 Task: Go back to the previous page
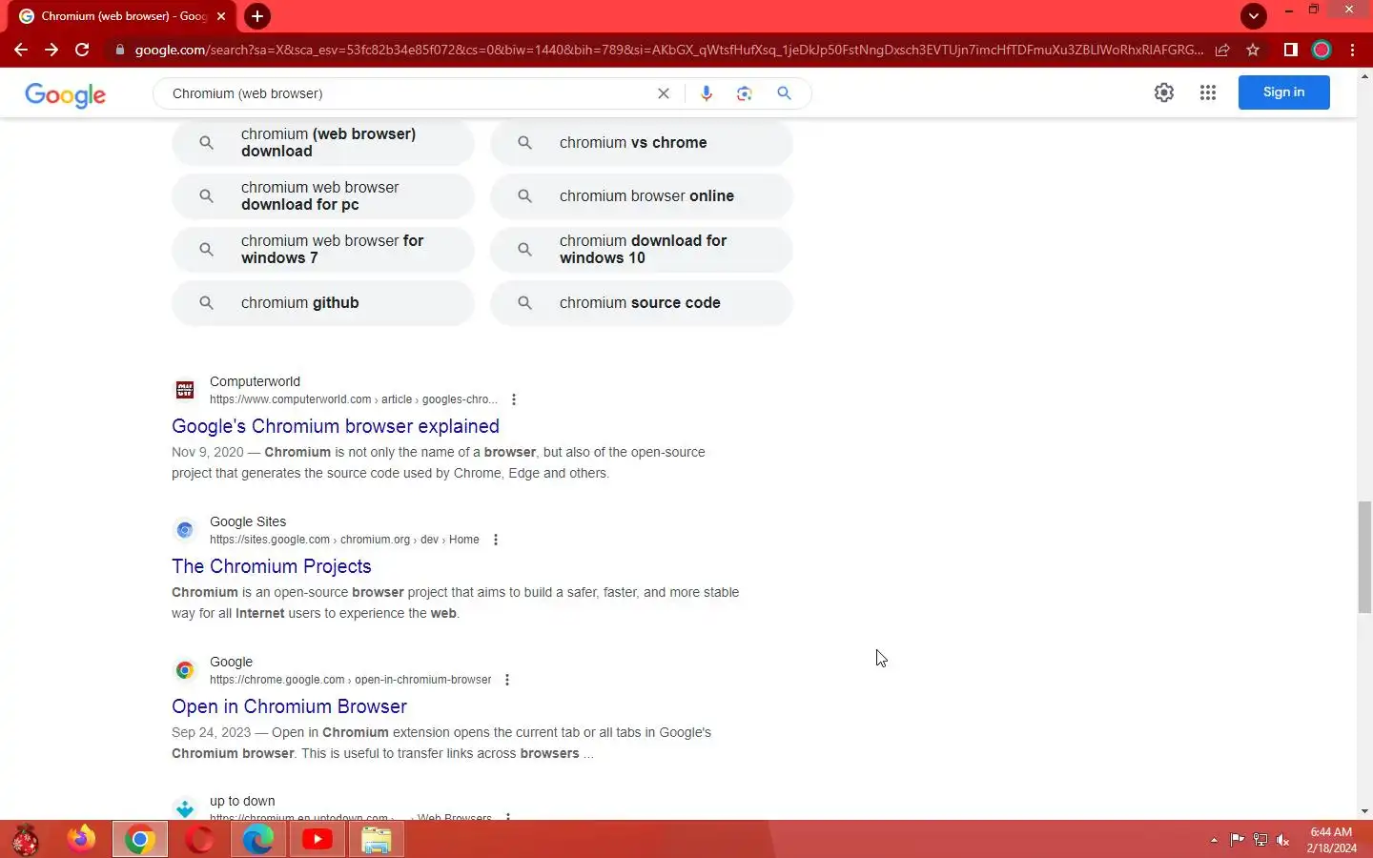coord(21,50)
